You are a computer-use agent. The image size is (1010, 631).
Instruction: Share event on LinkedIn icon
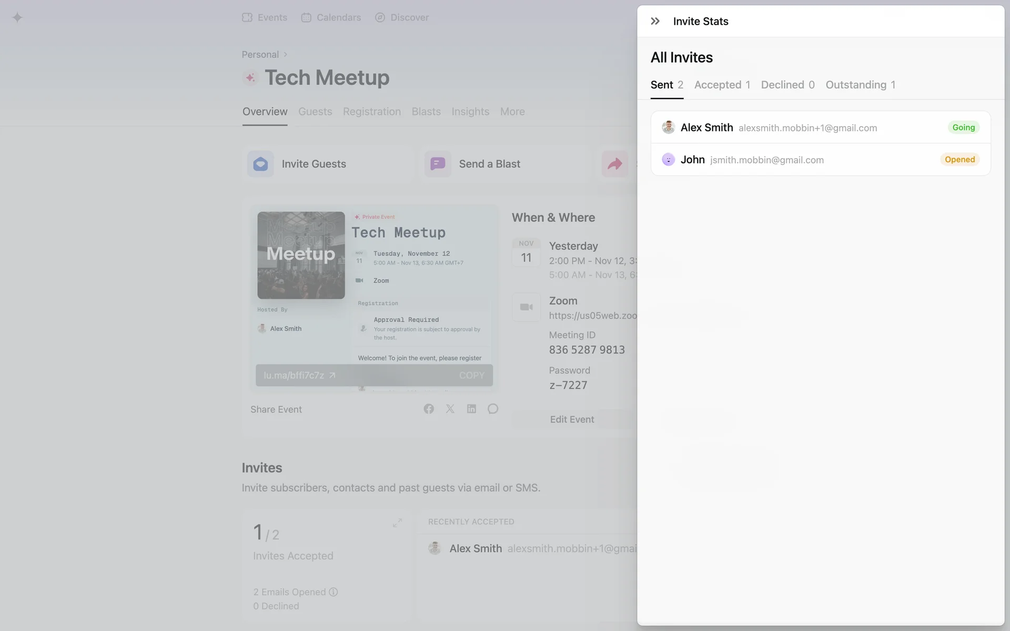pos(471,409)
